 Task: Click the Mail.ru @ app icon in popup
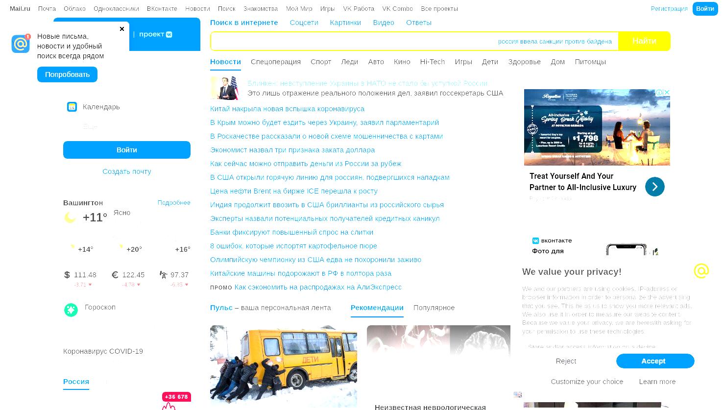coord(21,44)
